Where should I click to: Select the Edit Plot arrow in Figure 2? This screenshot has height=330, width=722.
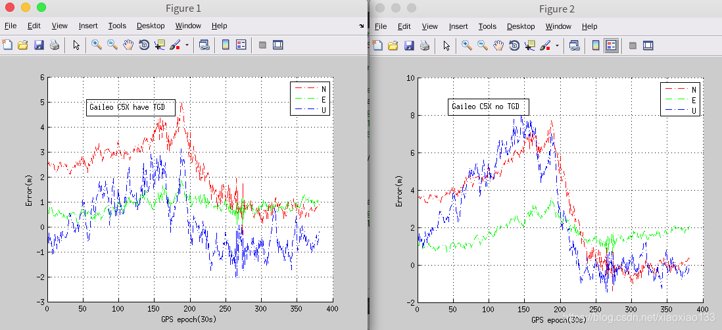pos(446,45)
